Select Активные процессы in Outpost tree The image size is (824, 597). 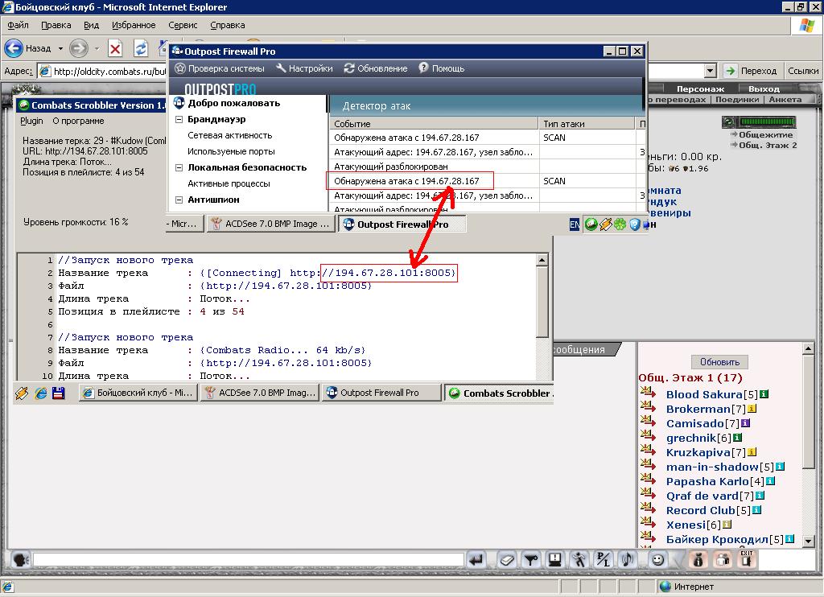(229, 183)
